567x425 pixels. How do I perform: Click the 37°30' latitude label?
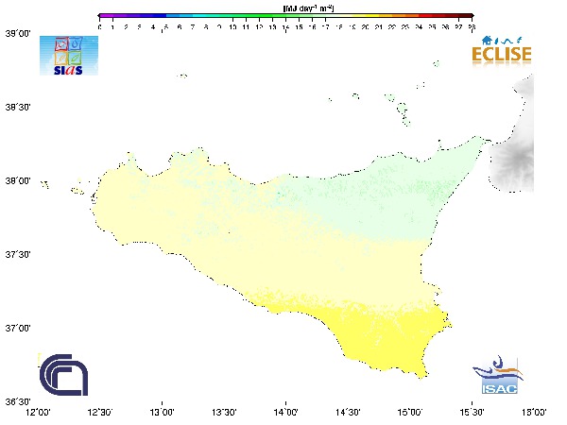(x=17, y=255)
